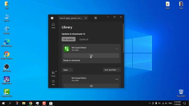Select the Recycle Bin desktop icon

coord(181,93)
